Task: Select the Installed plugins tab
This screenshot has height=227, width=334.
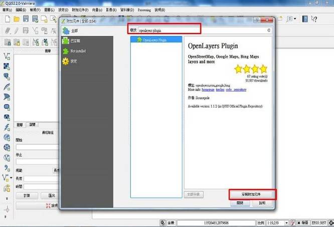Action: 87,41
